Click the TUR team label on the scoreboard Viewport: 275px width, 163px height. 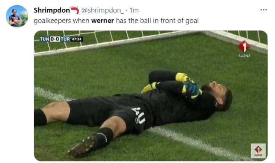(65, 39)
